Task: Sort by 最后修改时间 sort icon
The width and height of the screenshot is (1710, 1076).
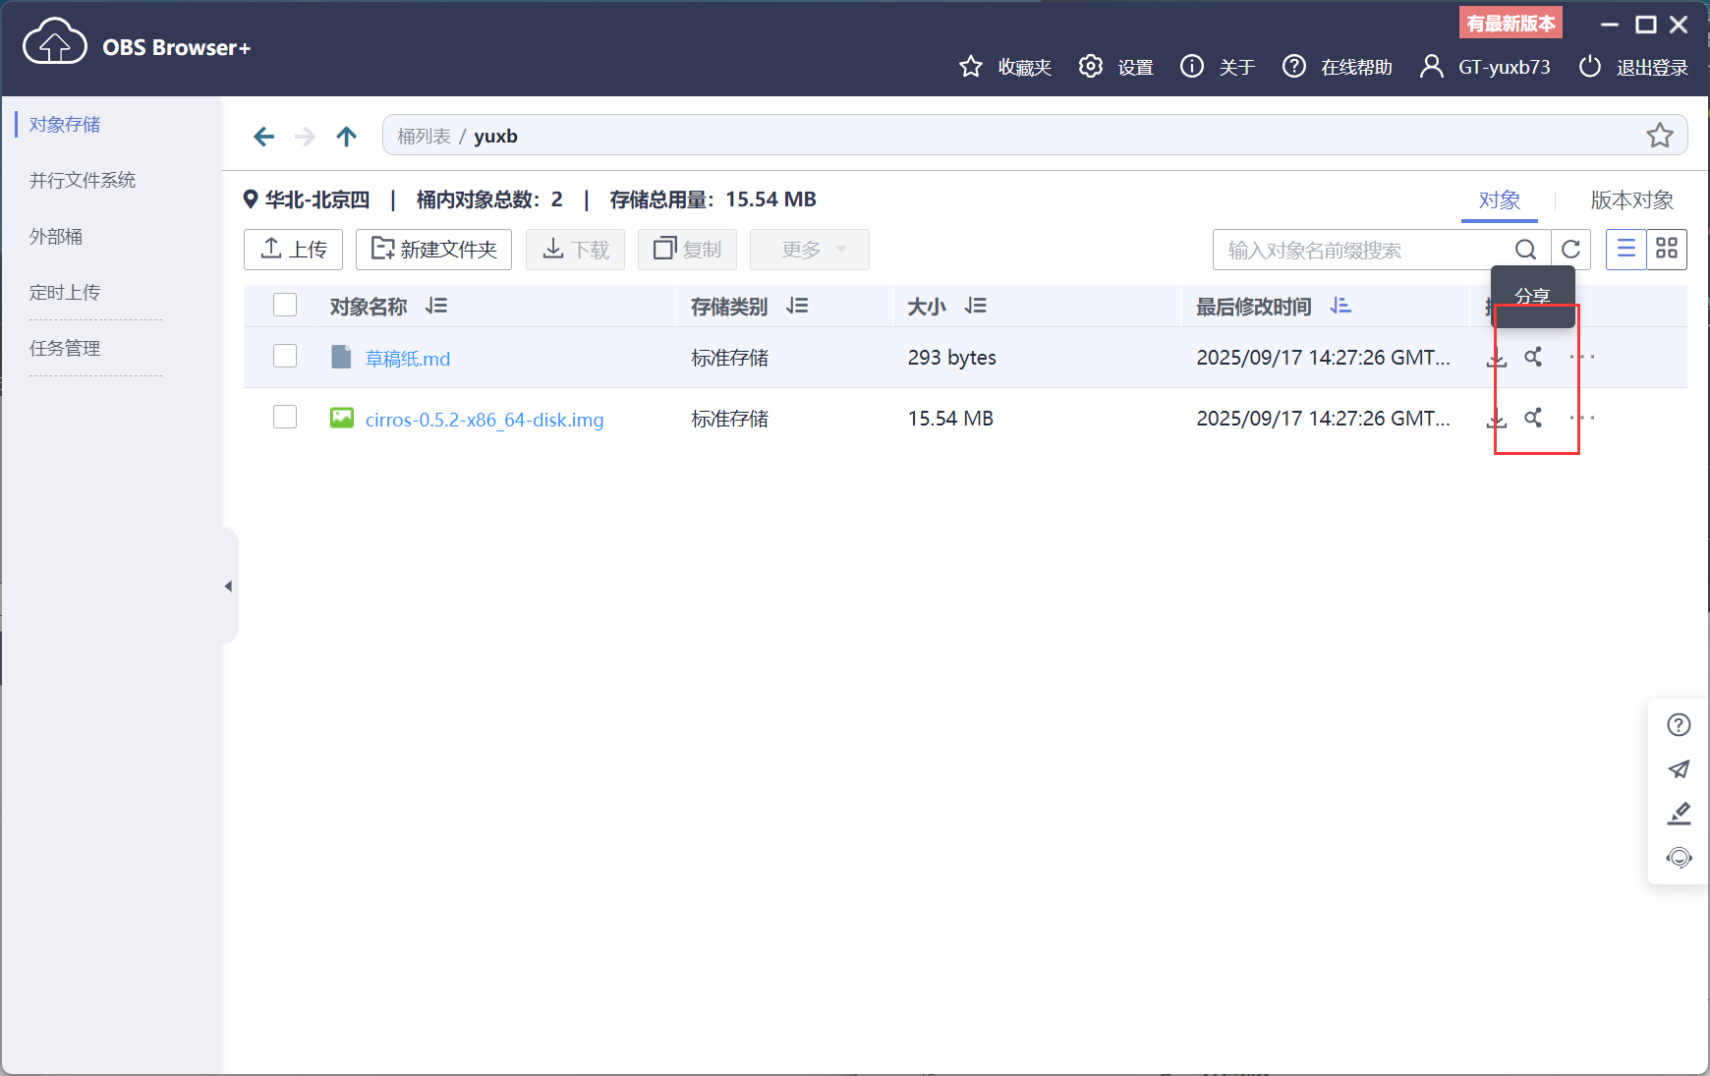Action: [x=1340, y=306]
